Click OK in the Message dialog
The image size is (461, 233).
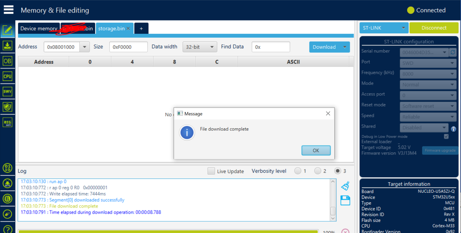(x=316, y=150)
